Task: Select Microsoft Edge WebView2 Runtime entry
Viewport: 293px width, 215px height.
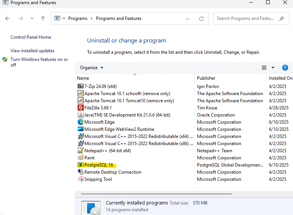Action: [x=119, y=129]
